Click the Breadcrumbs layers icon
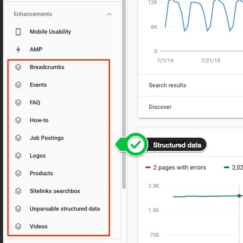Screen dimensions: 243x243 pos(18,67)
